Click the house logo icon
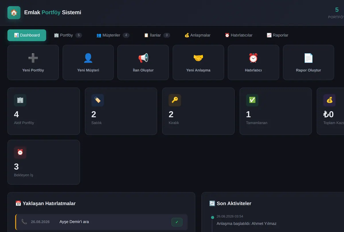The width and height of the screenshot is (344, 232). [14, 13]
